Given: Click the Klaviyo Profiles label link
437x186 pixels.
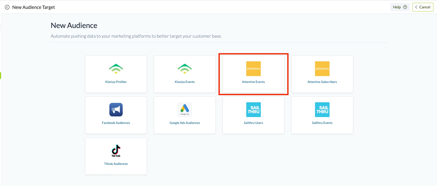Looking at the screenshot, I should tap(116, 82).
